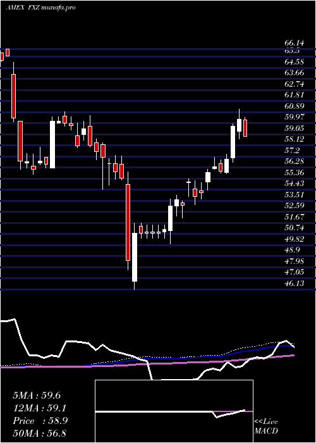Viewport: 316px width, 443px height.
Task: Select the 54.43 price axis label
Action: [x=295, y=184]
